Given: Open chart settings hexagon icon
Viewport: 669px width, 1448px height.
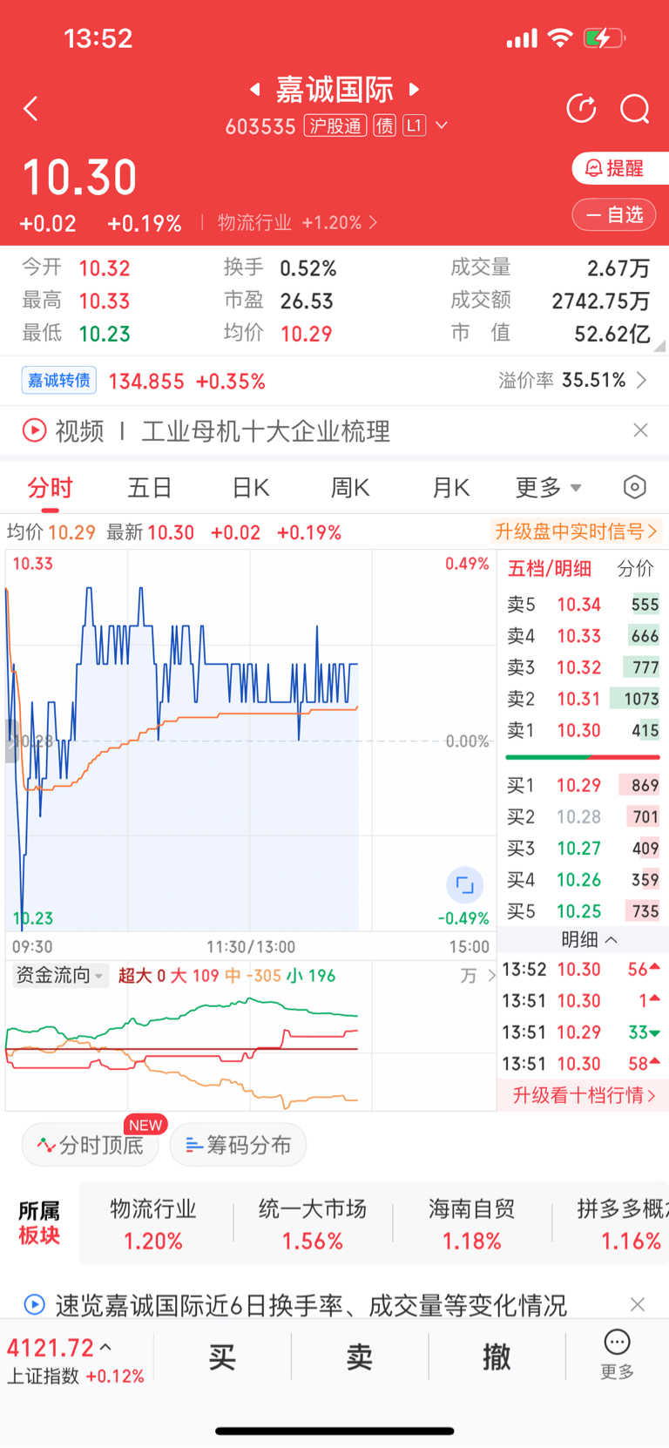Looking at the screenshot, I should [635, 487].
